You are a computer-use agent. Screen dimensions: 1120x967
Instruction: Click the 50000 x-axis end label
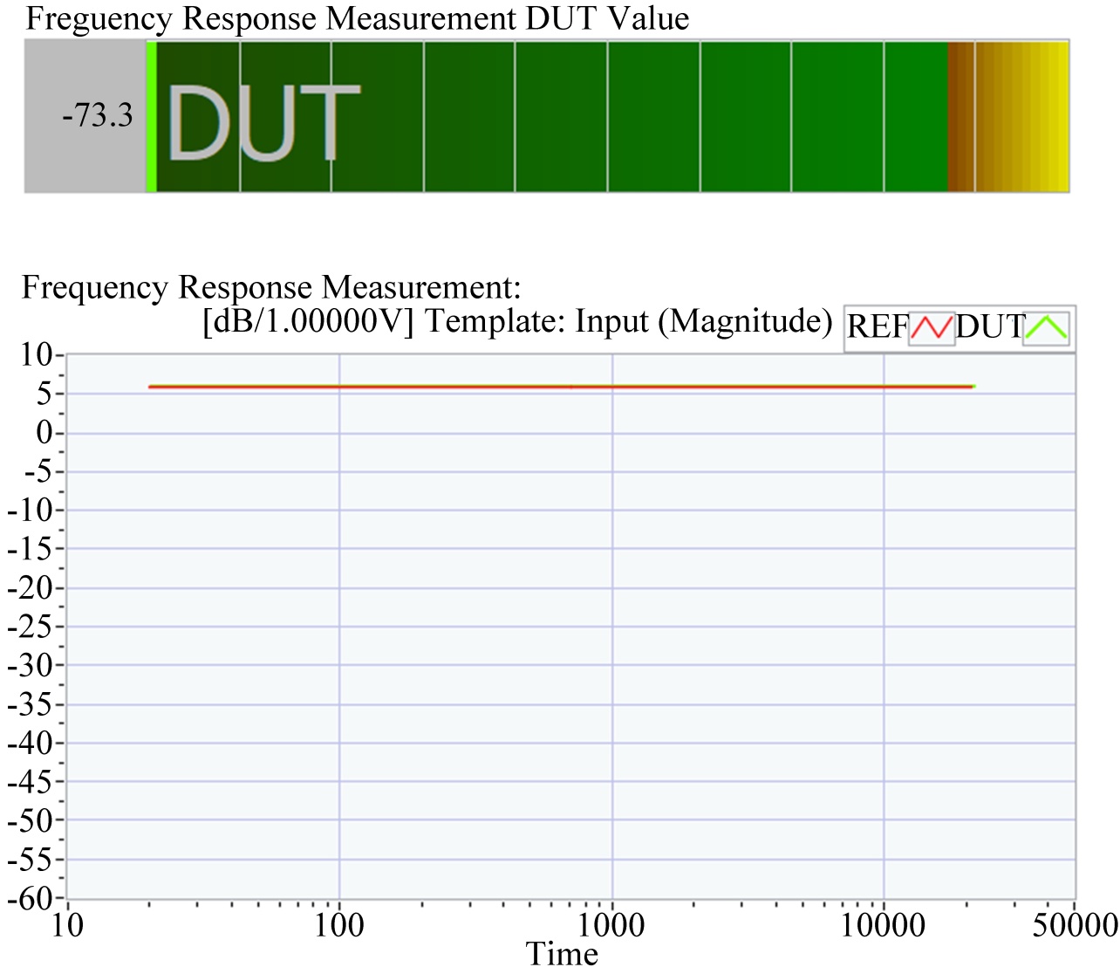coord(1075,925)
